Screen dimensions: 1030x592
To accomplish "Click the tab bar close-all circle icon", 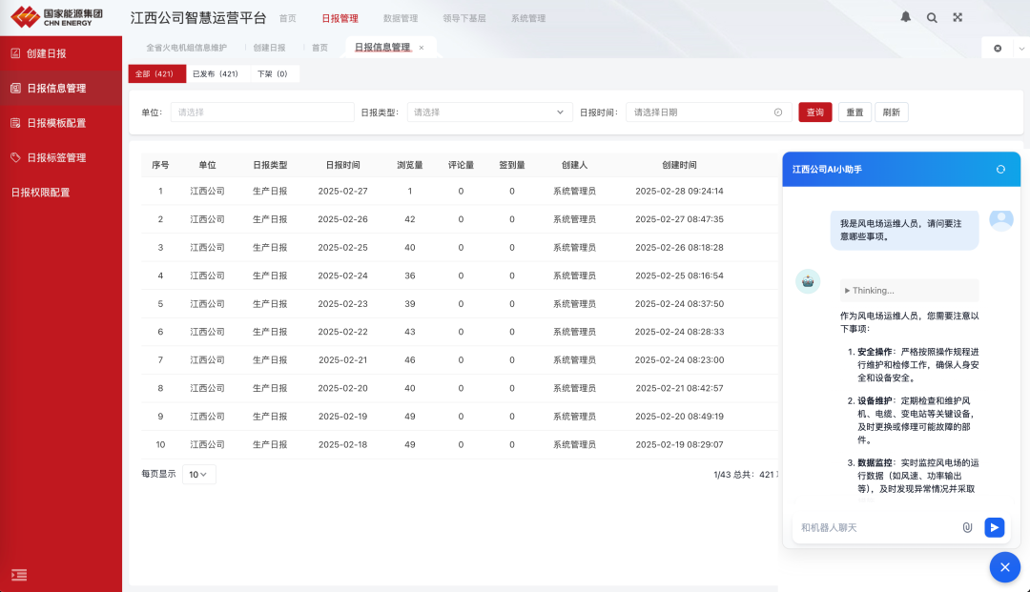I will (x=998, y=48).
